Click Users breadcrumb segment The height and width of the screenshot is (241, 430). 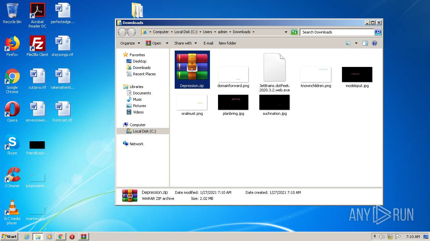pos(207,32)
